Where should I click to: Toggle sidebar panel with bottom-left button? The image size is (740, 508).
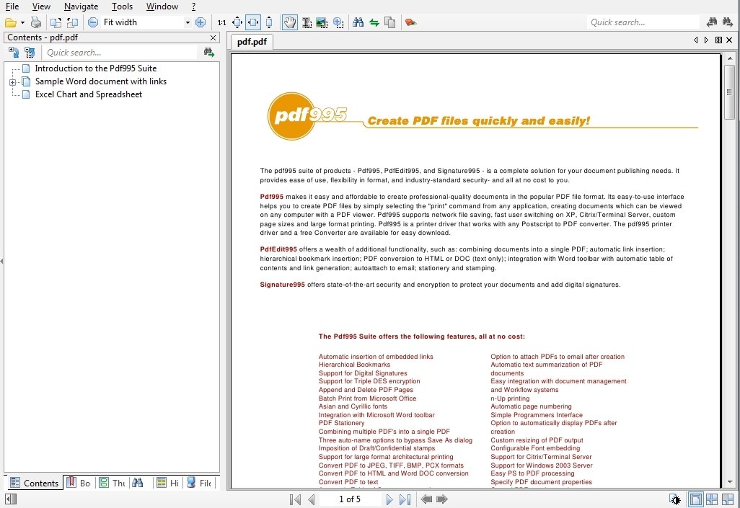11,499
